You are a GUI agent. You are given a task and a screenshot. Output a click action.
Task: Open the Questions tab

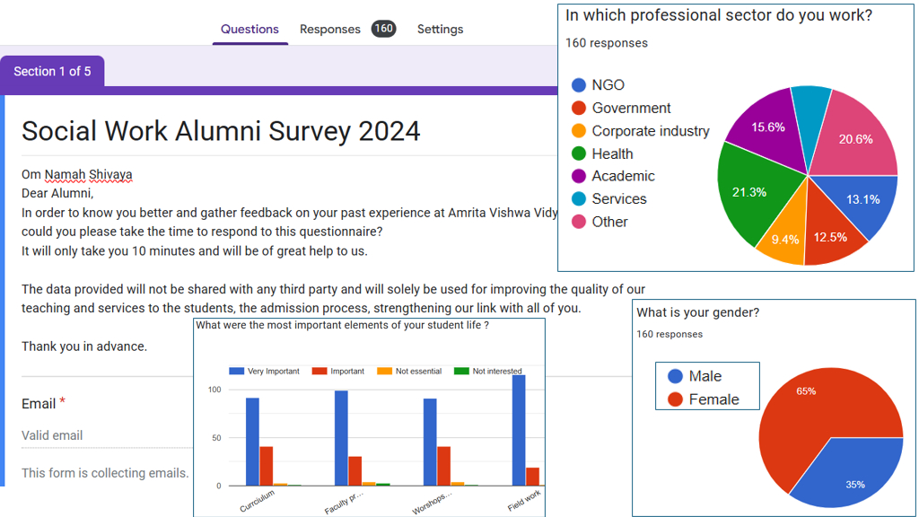point(249,29)
